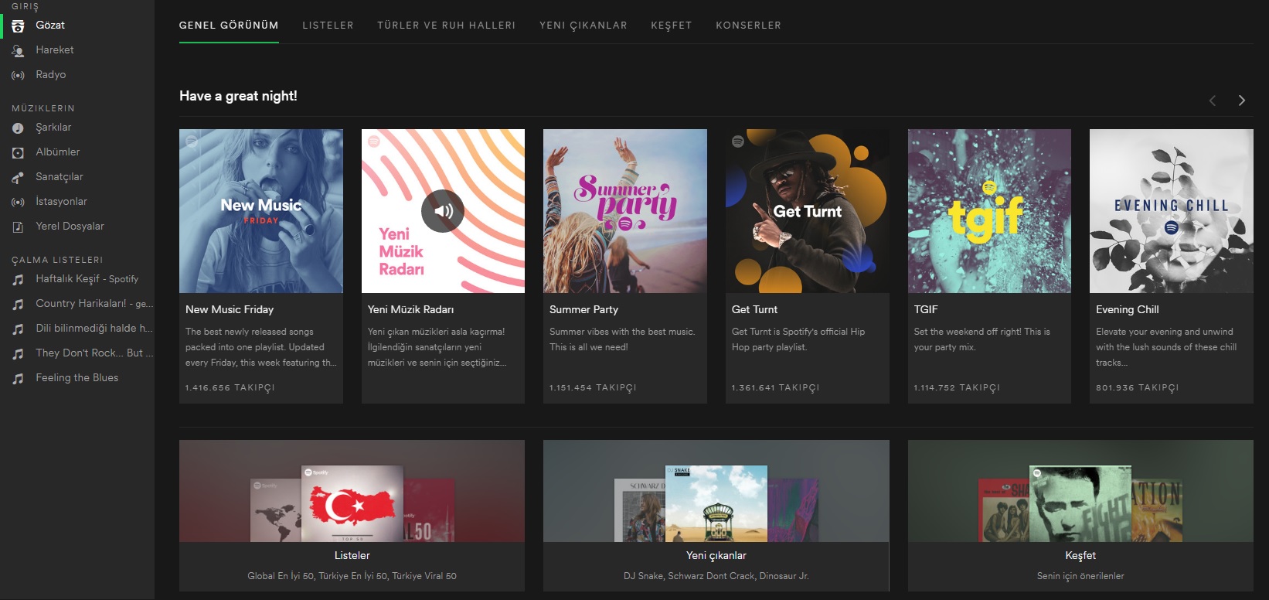Click the Yerel Dosyalar file icon
The width and height of the screenshot is (1269, 600).
click(18, 227)
